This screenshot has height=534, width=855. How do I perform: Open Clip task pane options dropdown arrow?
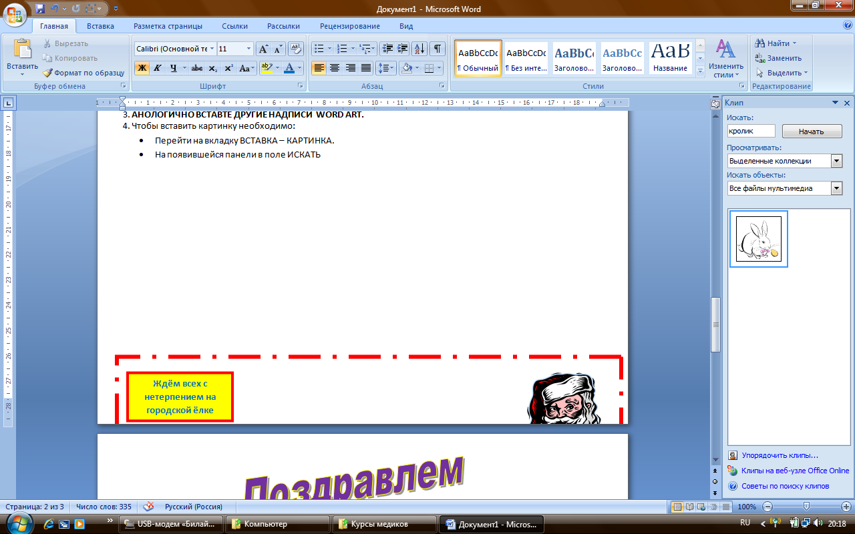point(835,103)
